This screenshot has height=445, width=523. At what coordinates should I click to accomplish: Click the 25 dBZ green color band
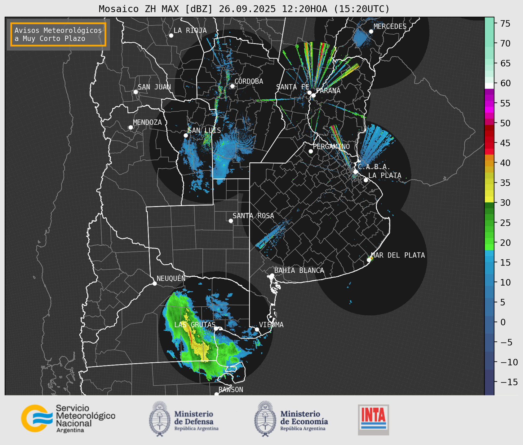tap(489, 223)
